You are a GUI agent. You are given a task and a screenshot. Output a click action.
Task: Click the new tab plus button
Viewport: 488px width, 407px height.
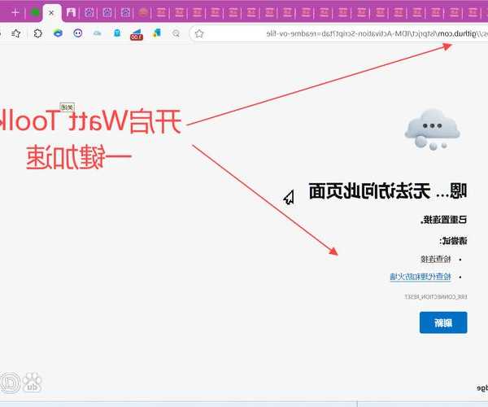[x=15, y=13]
